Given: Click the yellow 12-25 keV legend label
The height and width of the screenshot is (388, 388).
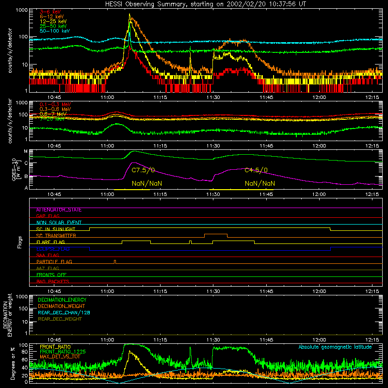Looking at the screenshot, I should (53, 21).
